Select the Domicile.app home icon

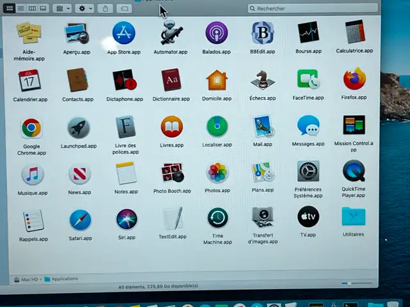coord(217,79)
